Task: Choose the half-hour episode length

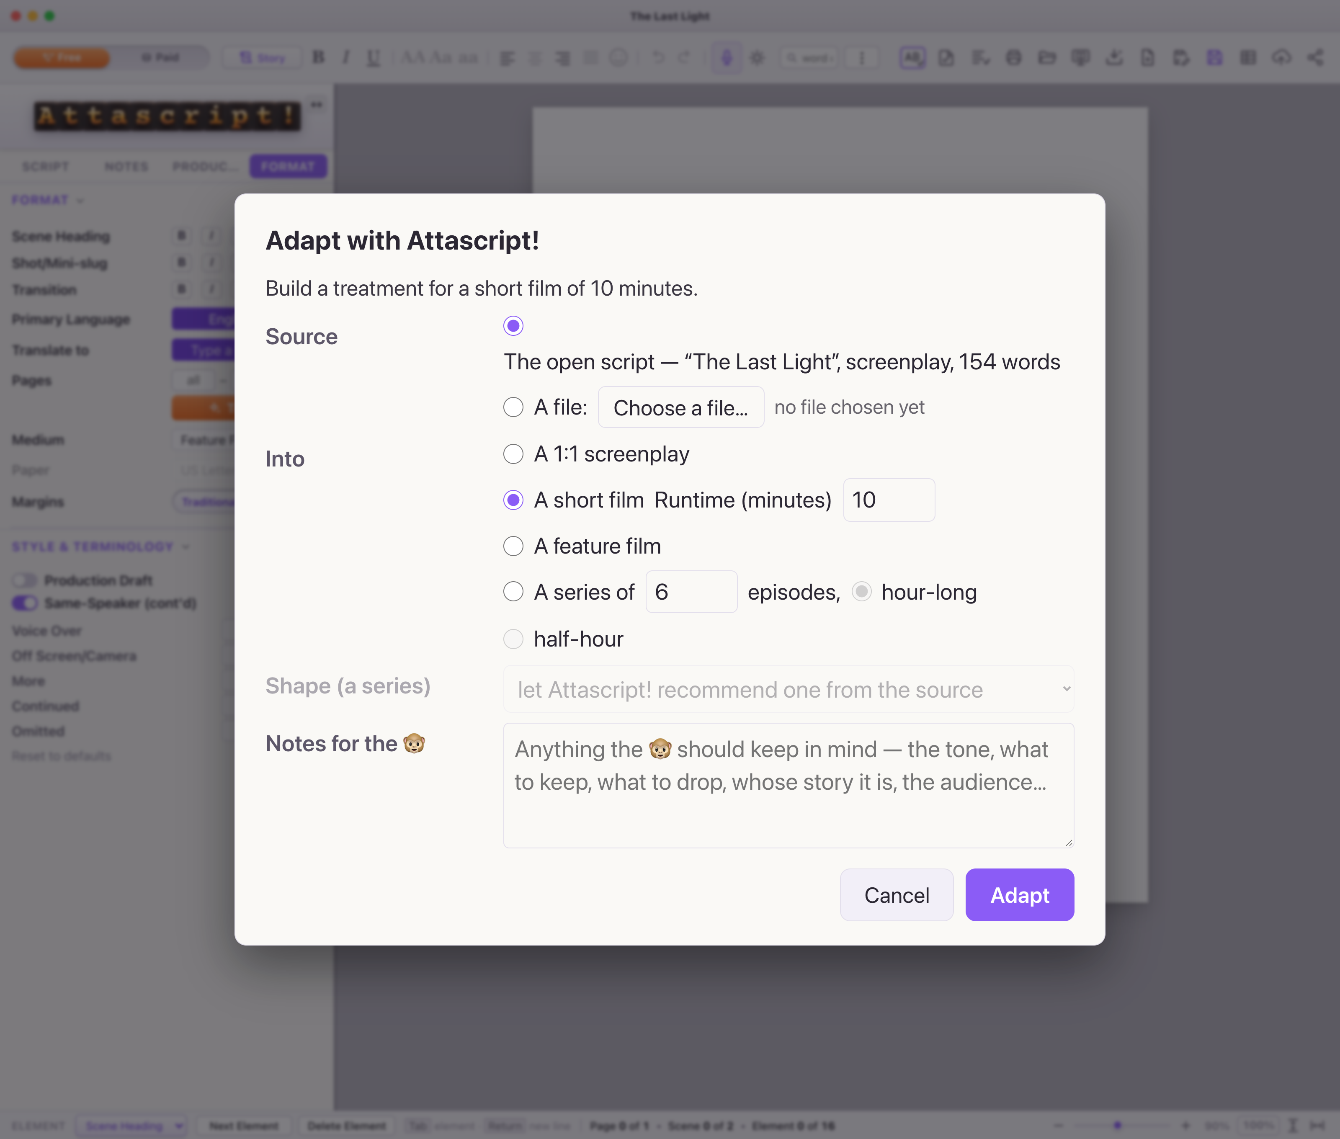Action: [x=513, y=639]
